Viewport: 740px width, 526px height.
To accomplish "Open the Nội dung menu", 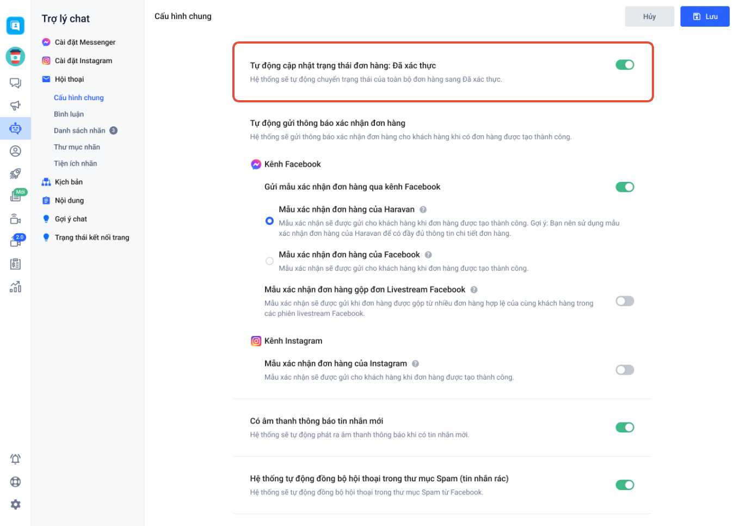I will coord(69,200).
